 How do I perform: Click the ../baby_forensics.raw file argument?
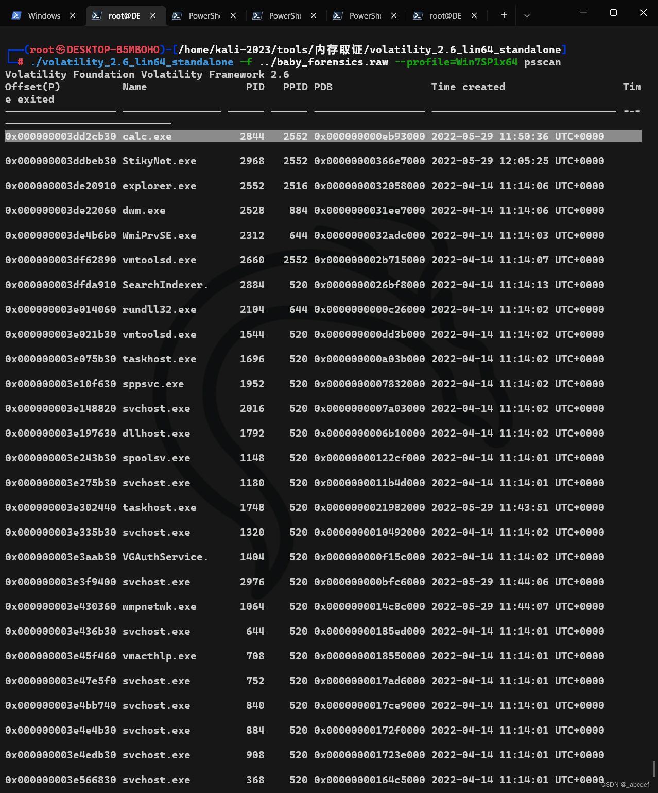(x=323, y=62)
